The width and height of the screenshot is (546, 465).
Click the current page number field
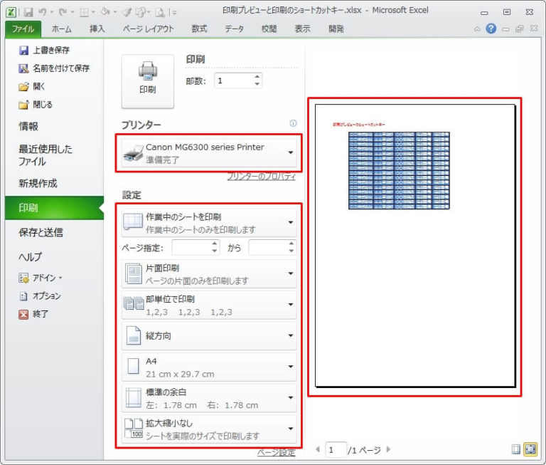[336, 449]
